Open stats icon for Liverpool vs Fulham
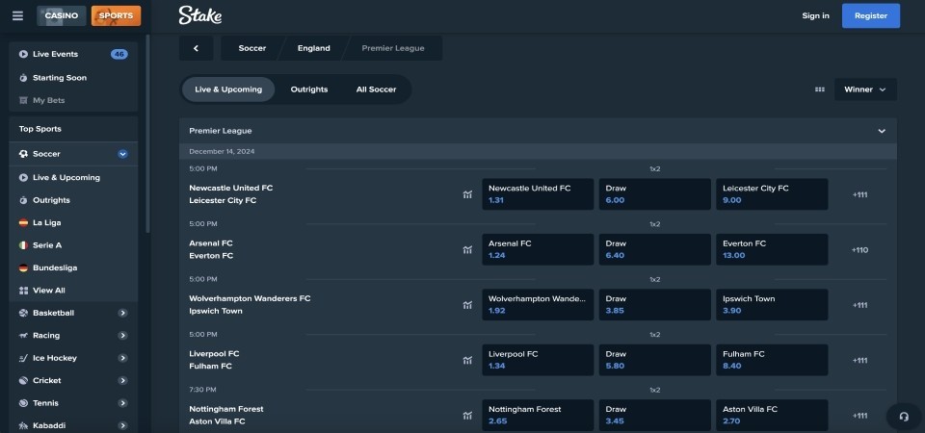 [468, 360]
